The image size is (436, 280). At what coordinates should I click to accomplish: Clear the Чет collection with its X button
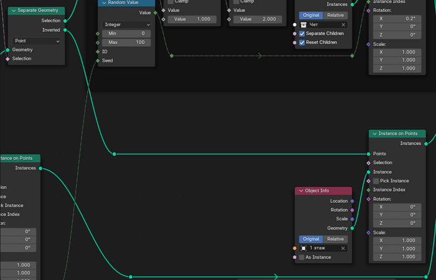coord(343,25)
